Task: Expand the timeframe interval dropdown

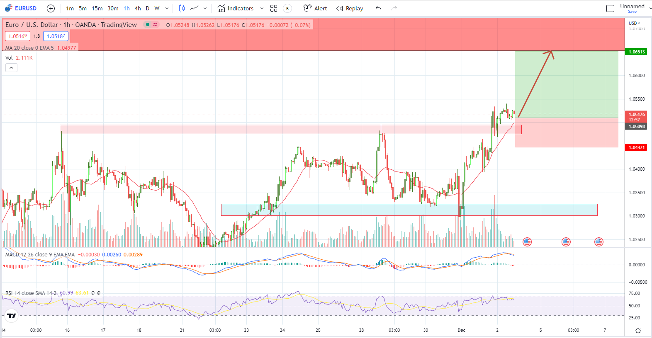Action: (x=167, y=8)
